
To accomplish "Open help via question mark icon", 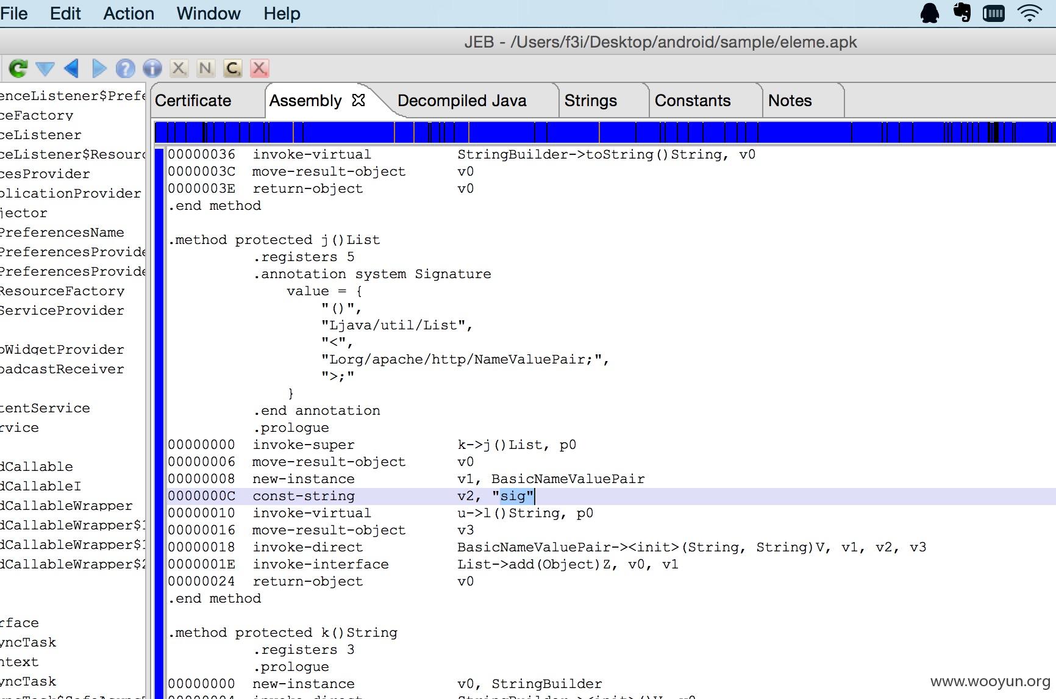I will tap(125, 68).
